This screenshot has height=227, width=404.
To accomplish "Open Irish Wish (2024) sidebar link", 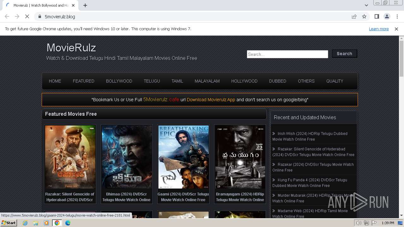I will [310, 137].
